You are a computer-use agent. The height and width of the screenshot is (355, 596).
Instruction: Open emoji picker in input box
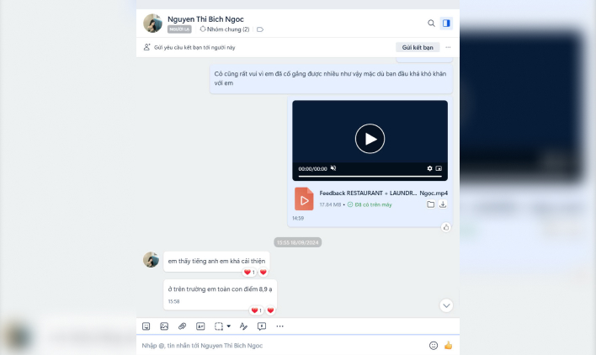pos(434,346)
